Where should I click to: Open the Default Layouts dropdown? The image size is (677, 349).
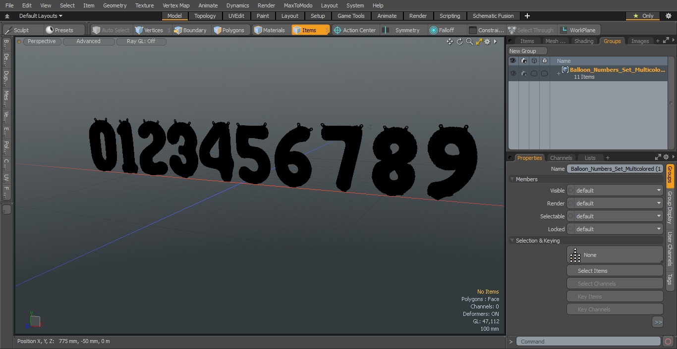[x=41, y=16]
